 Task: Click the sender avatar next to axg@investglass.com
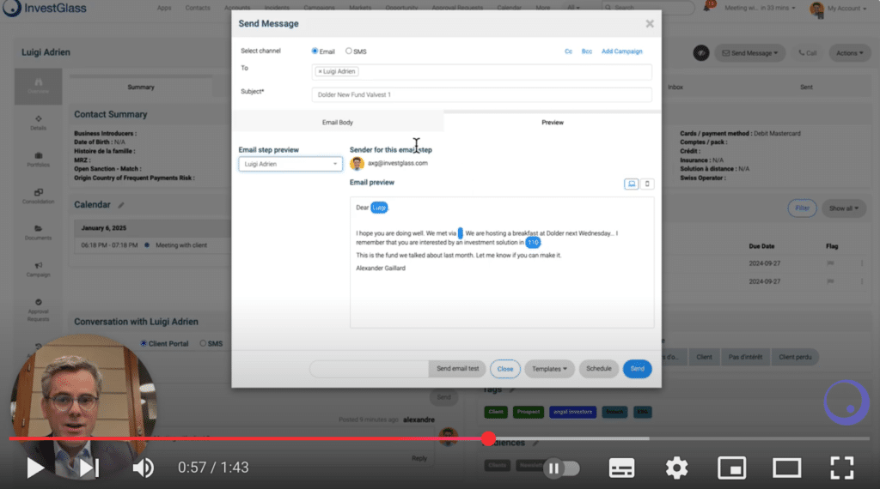click(x=357, y=164)
